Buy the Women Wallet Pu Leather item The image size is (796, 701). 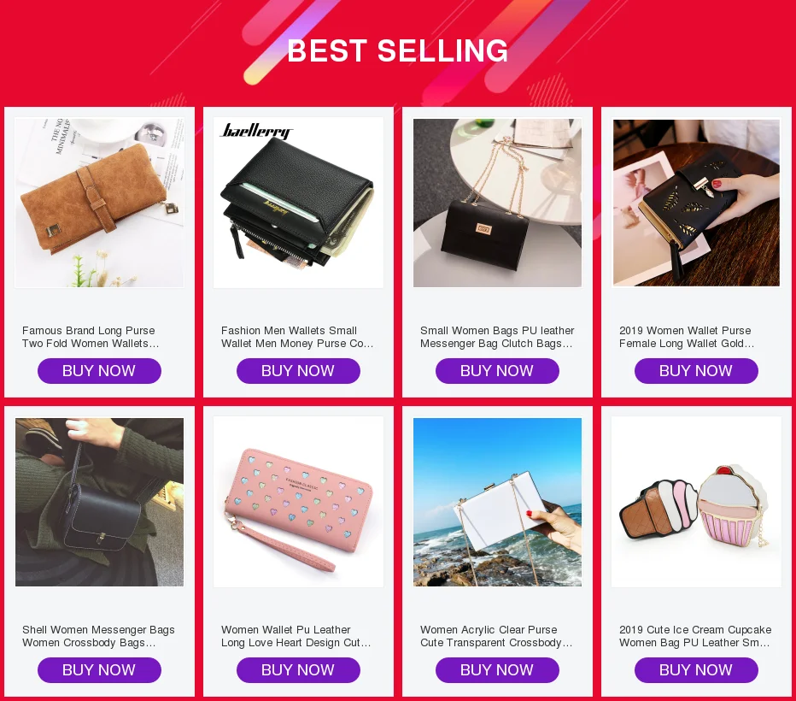[x=299, y=670]
